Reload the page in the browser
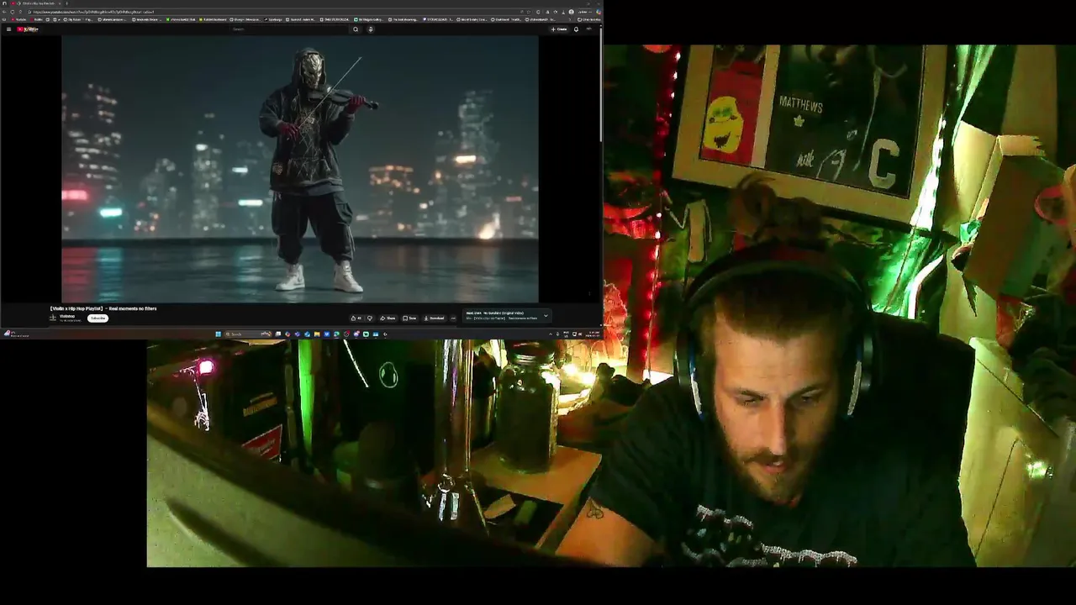The width and height of the screenshot is (1076, 605). [13, 12]
